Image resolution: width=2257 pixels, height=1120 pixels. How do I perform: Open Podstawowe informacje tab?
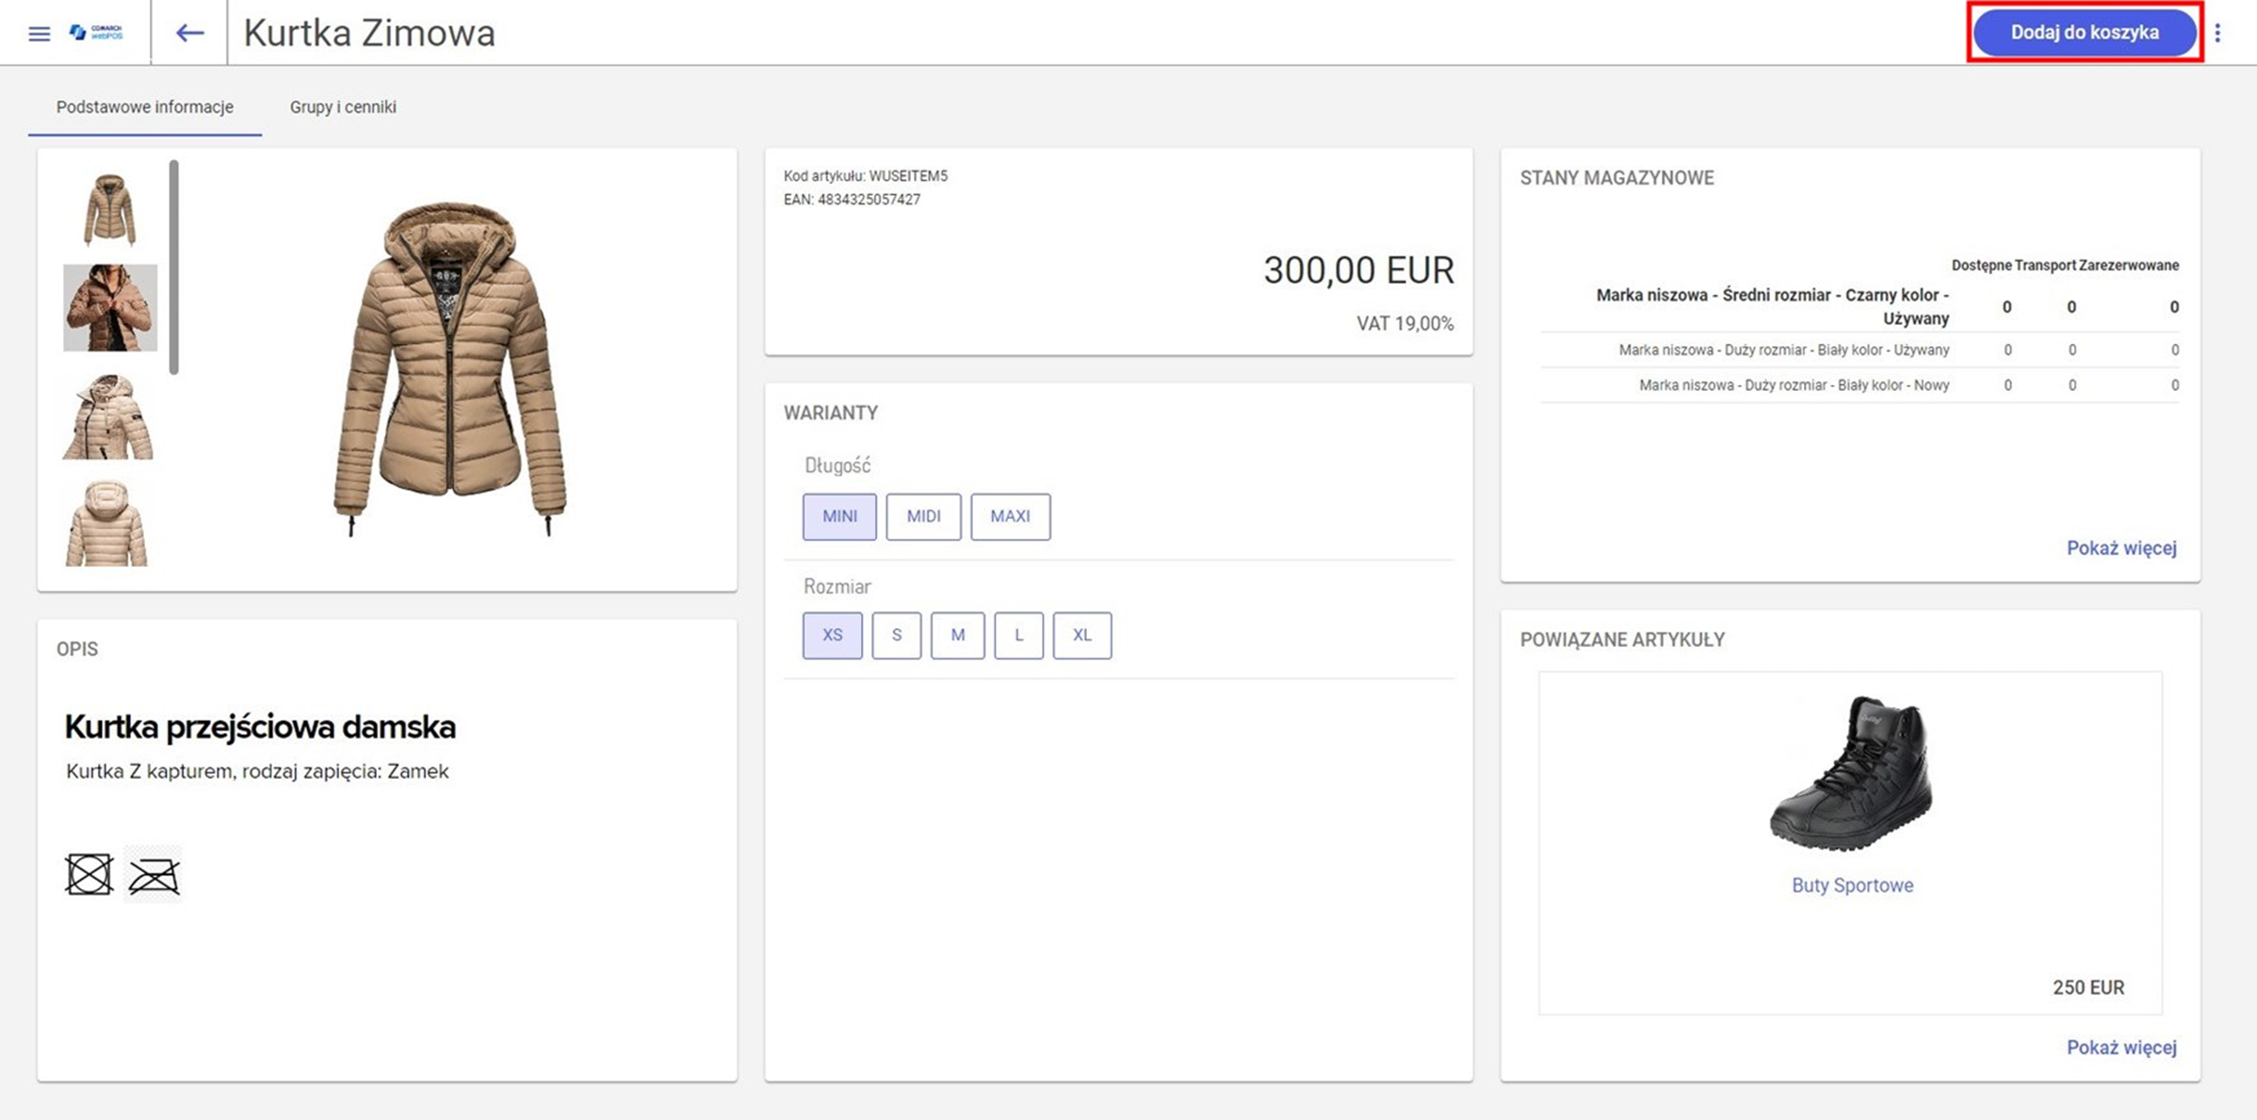[x=144, y=107]
